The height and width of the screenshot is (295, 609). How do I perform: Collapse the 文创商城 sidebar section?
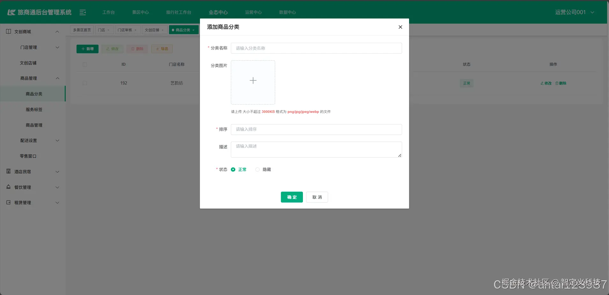click(57, 32)
